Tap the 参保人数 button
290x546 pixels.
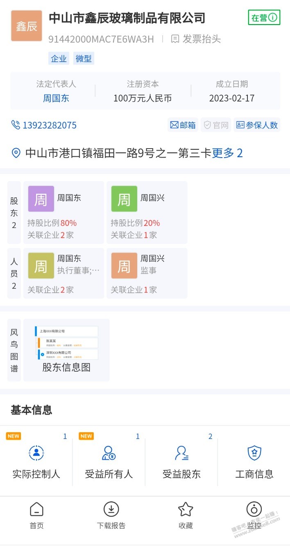[x=257, y=125]
